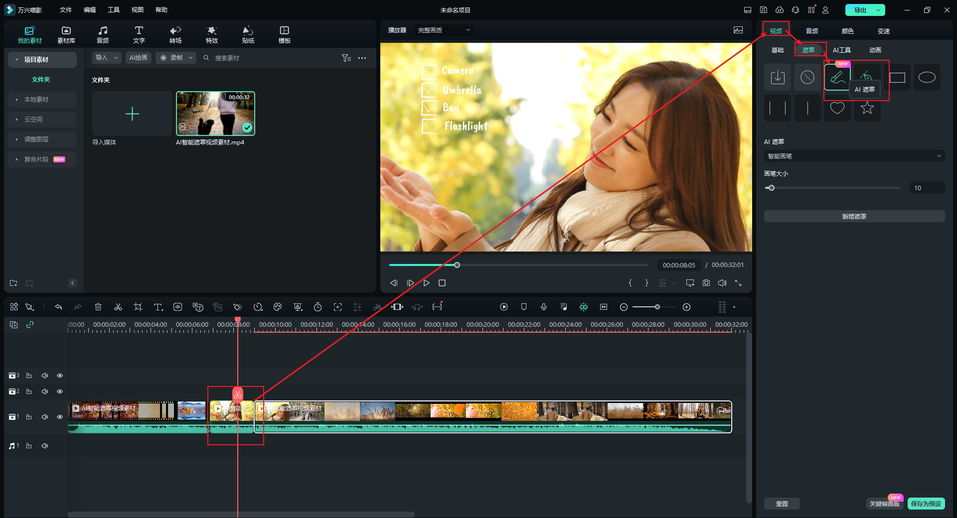Click the delete trash icon in timeline toolbar
The width and height of the screenshot is (957, 518).
[98, 307]
